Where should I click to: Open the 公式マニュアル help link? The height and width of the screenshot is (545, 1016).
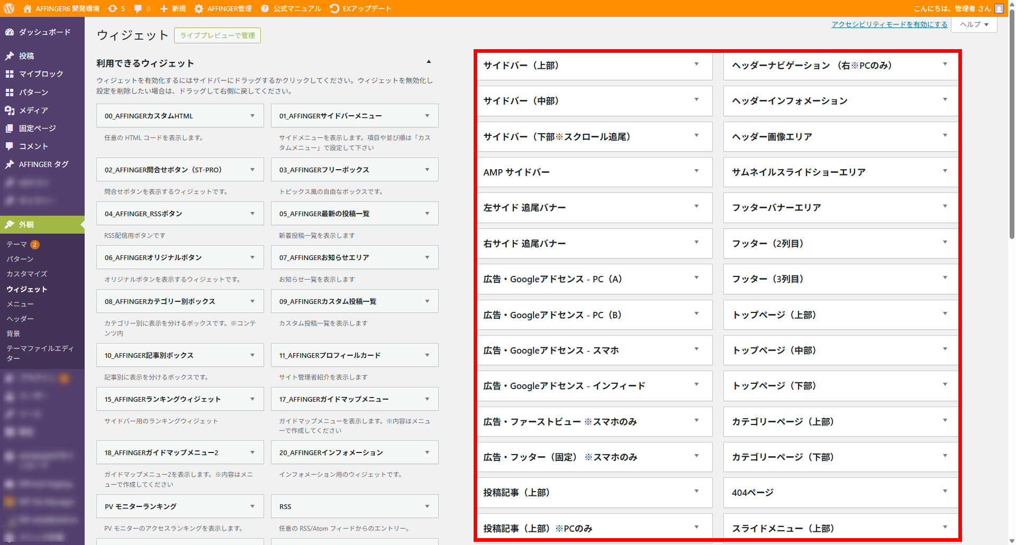(x=291, y=8)
